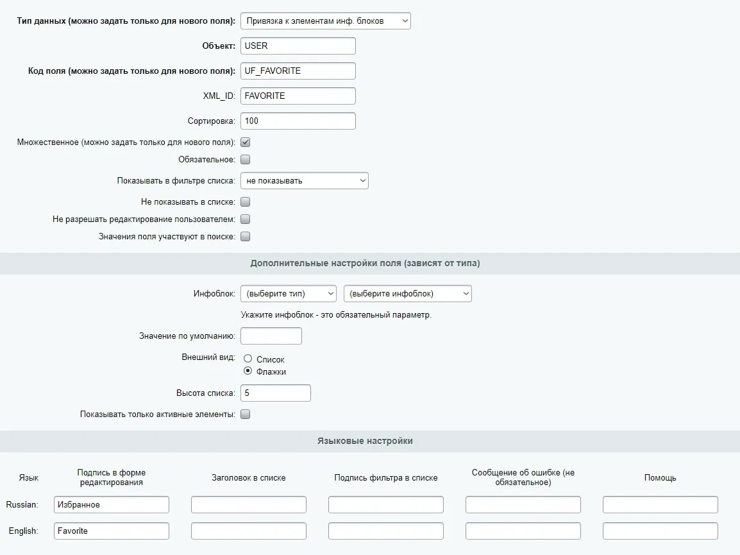The width and height of the screenshot is (740, 555).
Task: Click the Заголовок в списке column header
Action: click(x=249, y=477)
